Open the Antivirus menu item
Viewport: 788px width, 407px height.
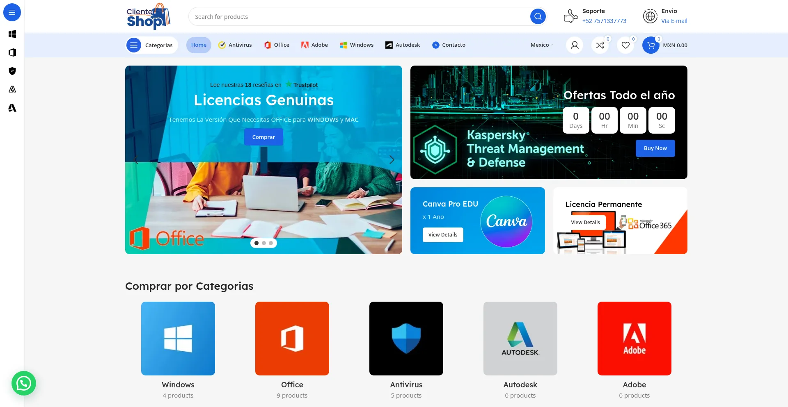click(235, 45)
